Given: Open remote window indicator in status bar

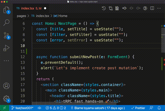Looking at the screenshot, I should coord(4,108).
